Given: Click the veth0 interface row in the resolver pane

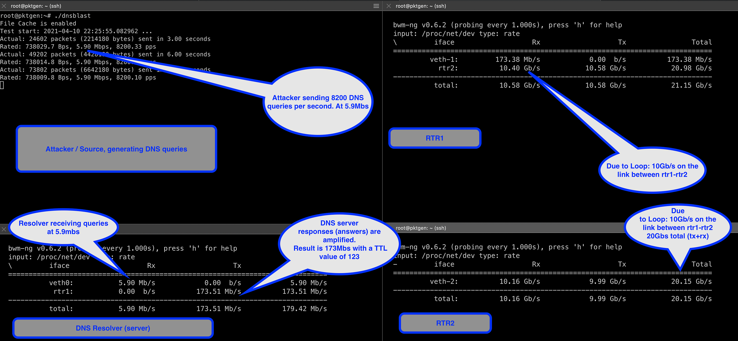Looking at the screenshot, I should pos(61,283).
